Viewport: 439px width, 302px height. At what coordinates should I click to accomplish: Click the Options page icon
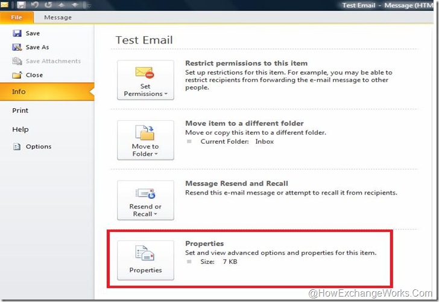(17, 146)
